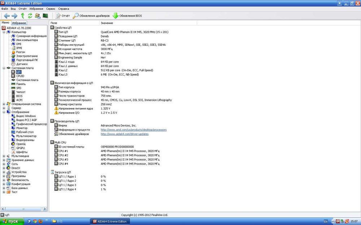Switch to the Меню tab
The height and width of the screenshot is (225, 361).
(x=5, y=22)
